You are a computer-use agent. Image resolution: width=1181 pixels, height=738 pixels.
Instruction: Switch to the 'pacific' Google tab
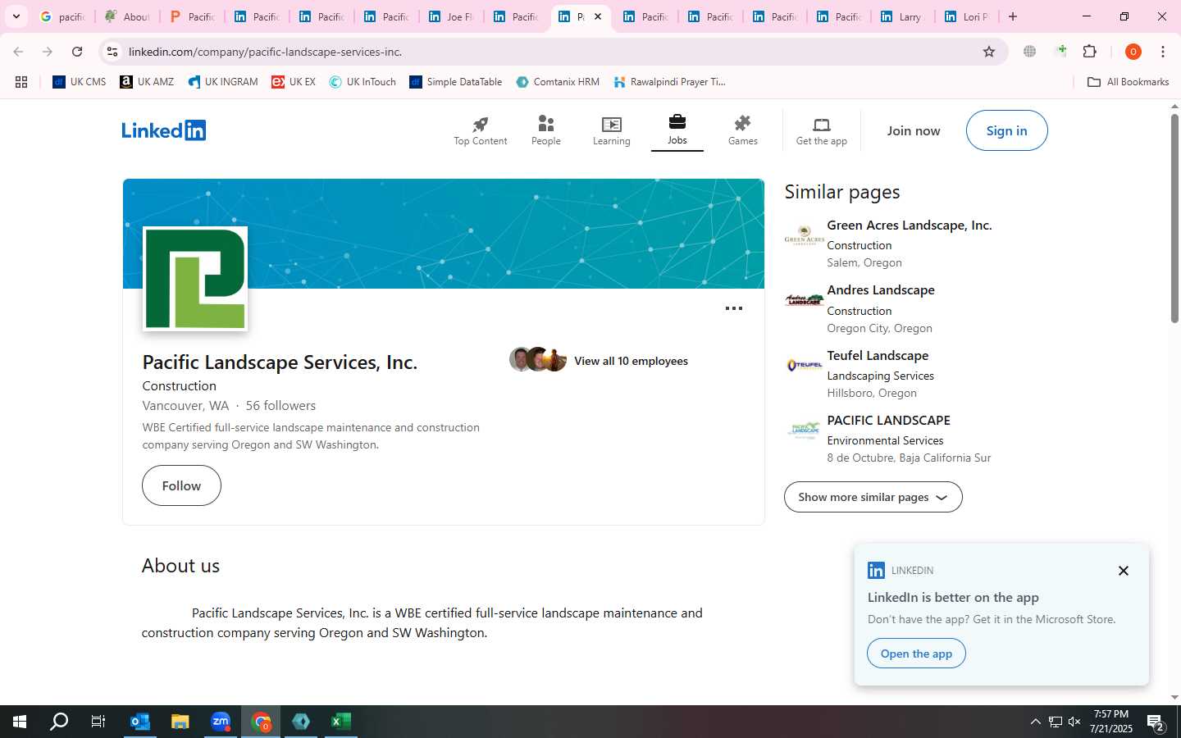tap(63, 16)
